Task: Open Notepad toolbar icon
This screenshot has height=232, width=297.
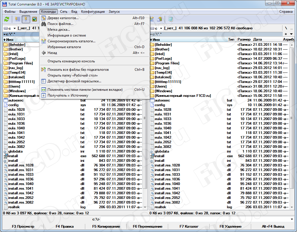Action: [171, 19]
